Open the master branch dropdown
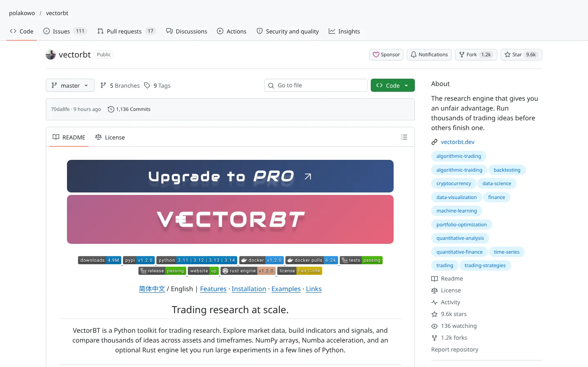The image size is (588, 367). [x=70, y=86]
